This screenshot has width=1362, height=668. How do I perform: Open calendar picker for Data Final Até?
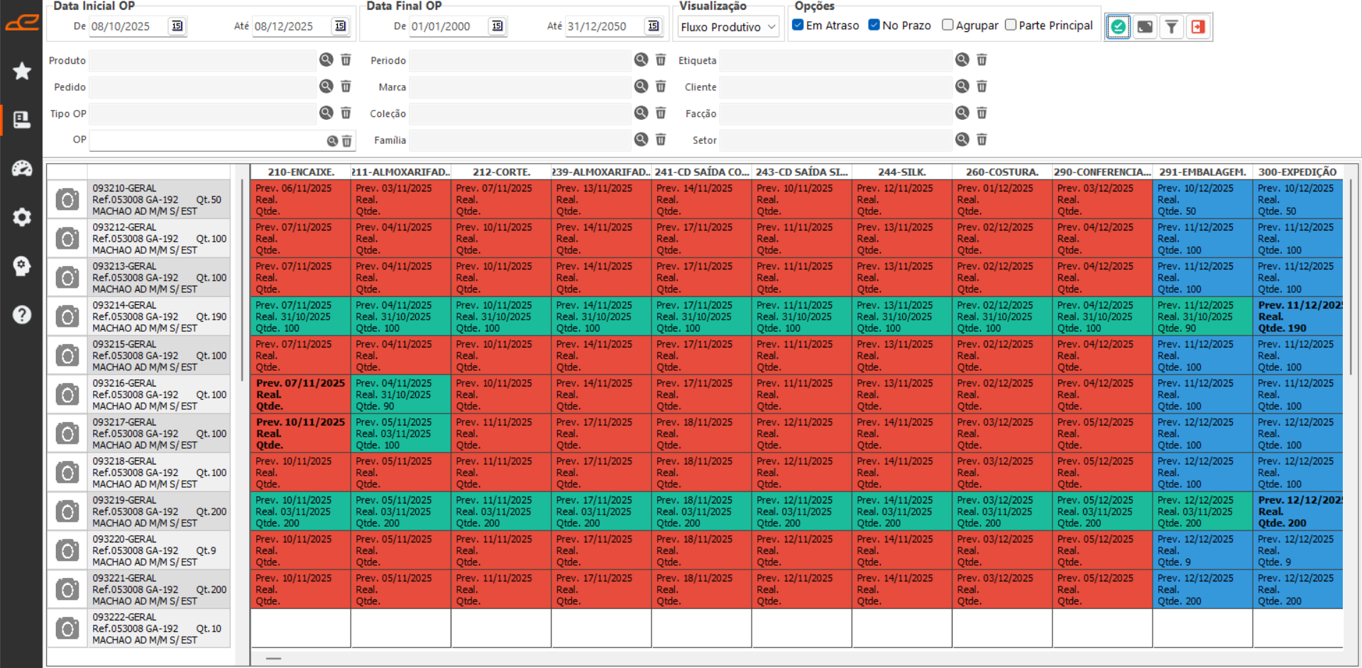coord(653,26)
